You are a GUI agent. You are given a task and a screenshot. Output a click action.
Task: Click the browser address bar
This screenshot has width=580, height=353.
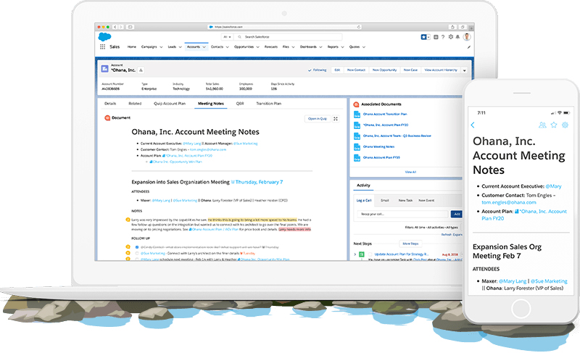click(284, 27)
